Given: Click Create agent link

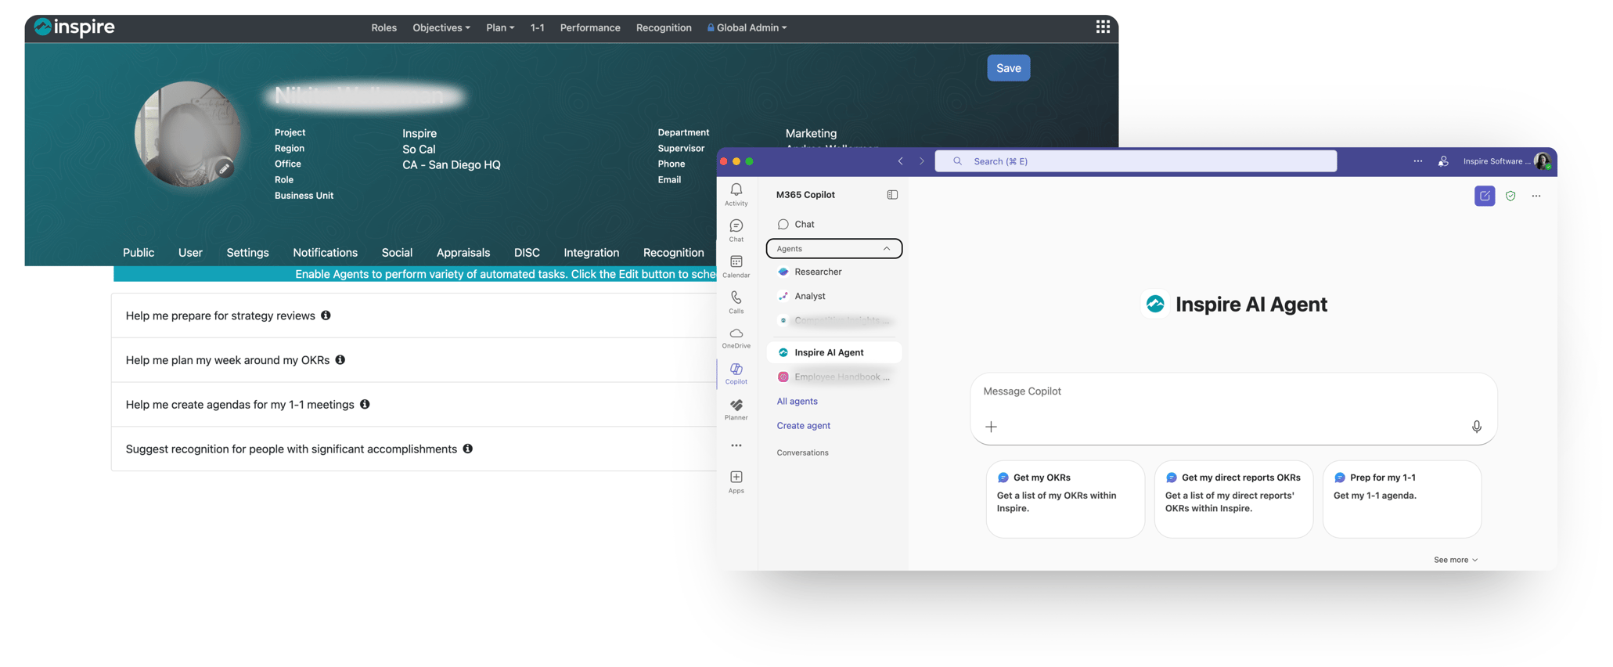Looking at the screenshot, I should tap(803, 426).
